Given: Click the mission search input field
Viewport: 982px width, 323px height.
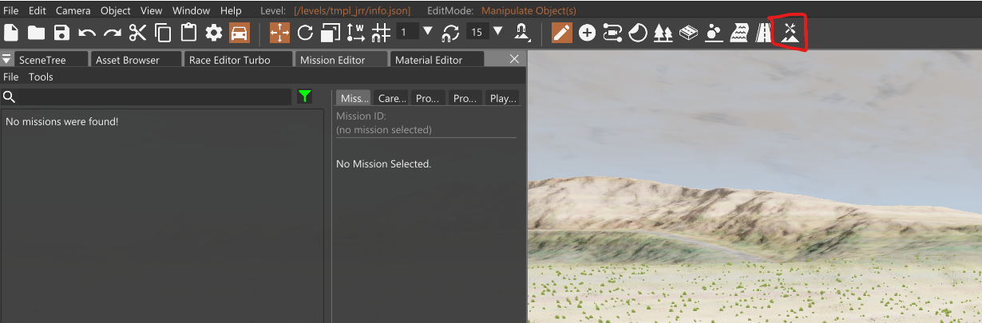Looking at the screenshot, I should click(155, 97).
